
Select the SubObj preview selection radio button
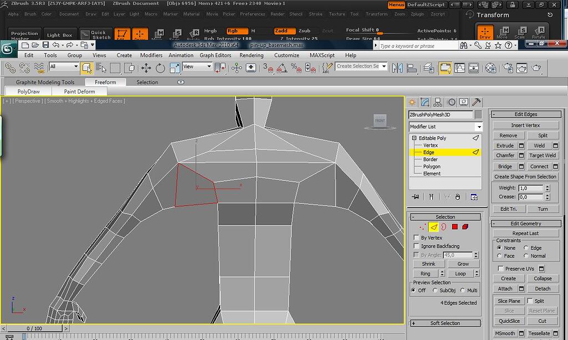click(435, 290)
